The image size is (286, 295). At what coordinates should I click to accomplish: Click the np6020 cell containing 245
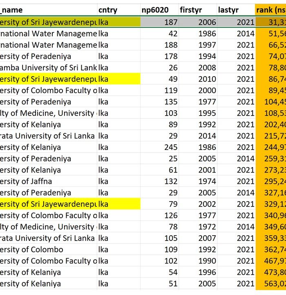pyautogui.click(x=160, y=147)
